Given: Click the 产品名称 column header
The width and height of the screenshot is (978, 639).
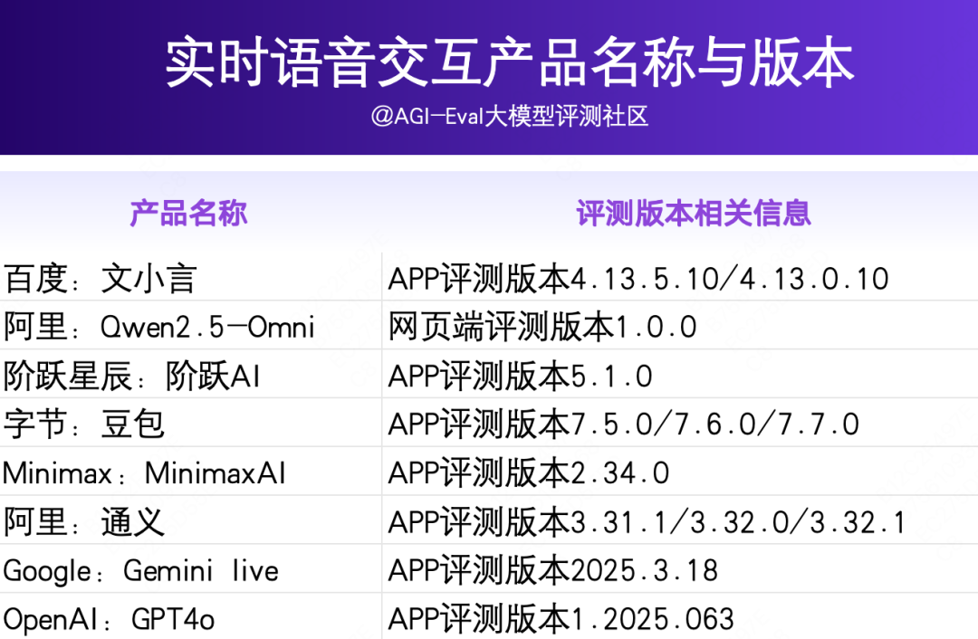Looking at the screenshot, I should click(188, 214).
